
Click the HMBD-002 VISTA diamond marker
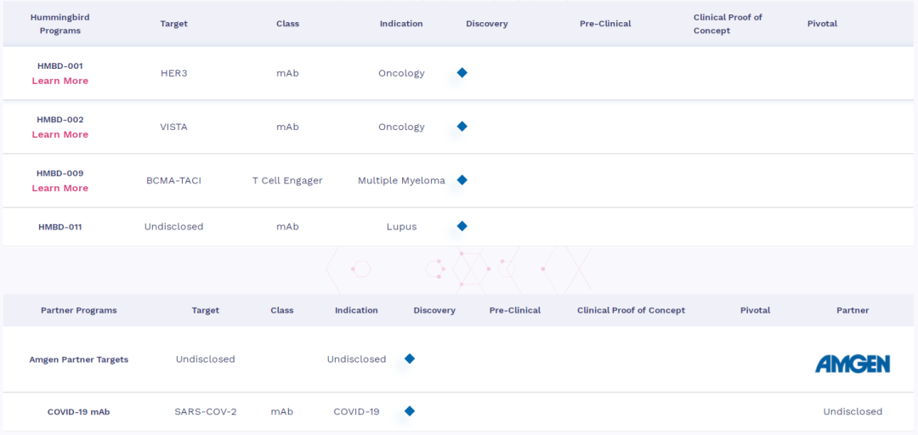[x=462, y=127]
